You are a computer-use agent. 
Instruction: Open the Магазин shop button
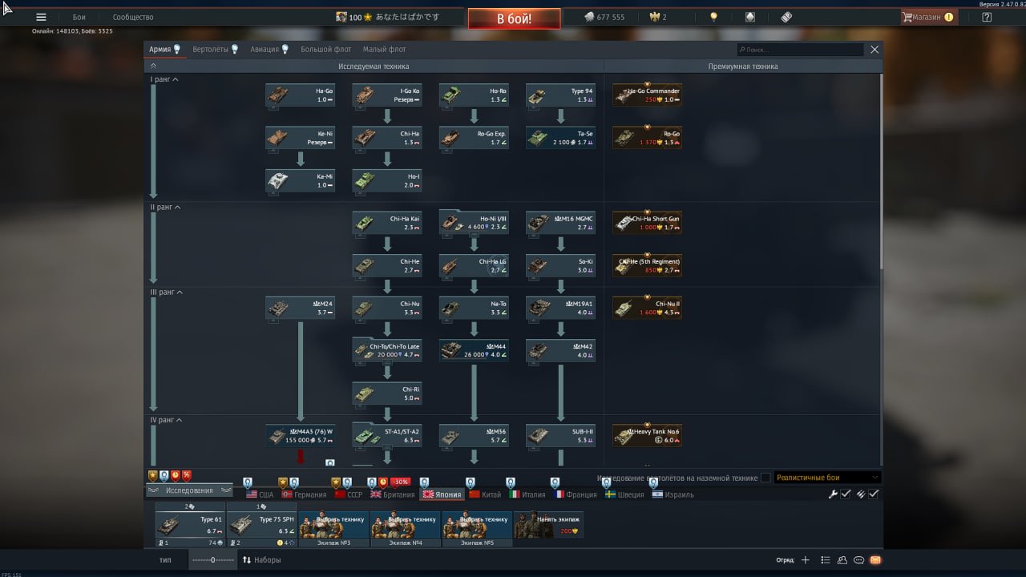(928, 17)
